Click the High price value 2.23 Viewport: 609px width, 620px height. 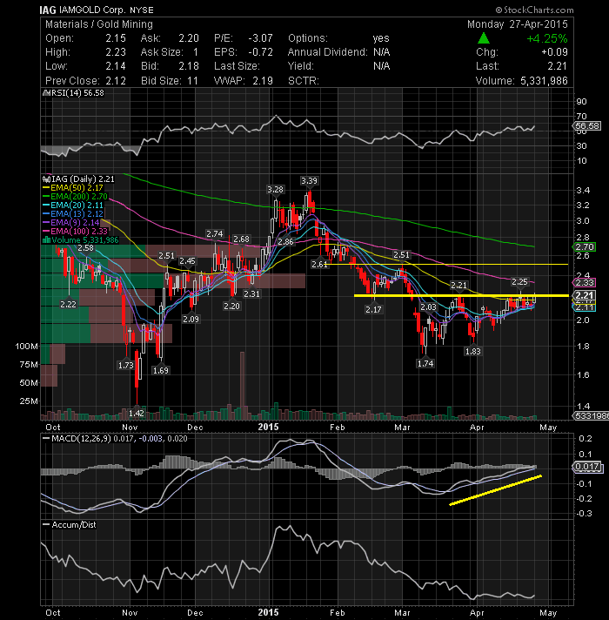click(116, 52)
